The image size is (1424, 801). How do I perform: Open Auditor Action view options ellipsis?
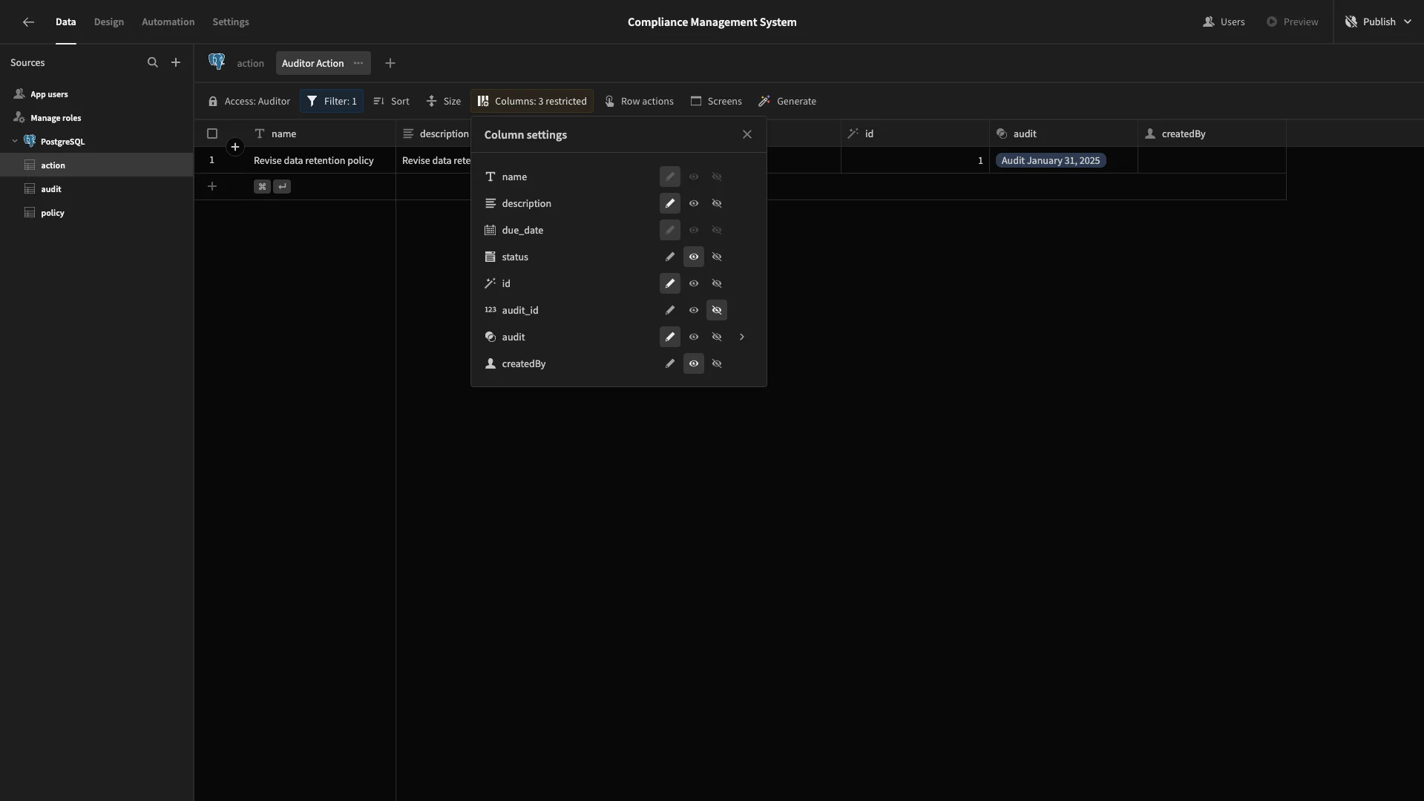pos(358,63)
